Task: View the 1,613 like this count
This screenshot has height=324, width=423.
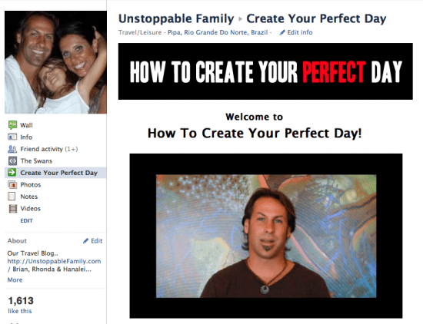Action: tap(21, 305)
